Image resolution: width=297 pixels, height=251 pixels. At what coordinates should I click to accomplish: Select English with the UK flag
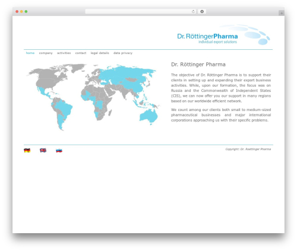[x=43, y=150]
